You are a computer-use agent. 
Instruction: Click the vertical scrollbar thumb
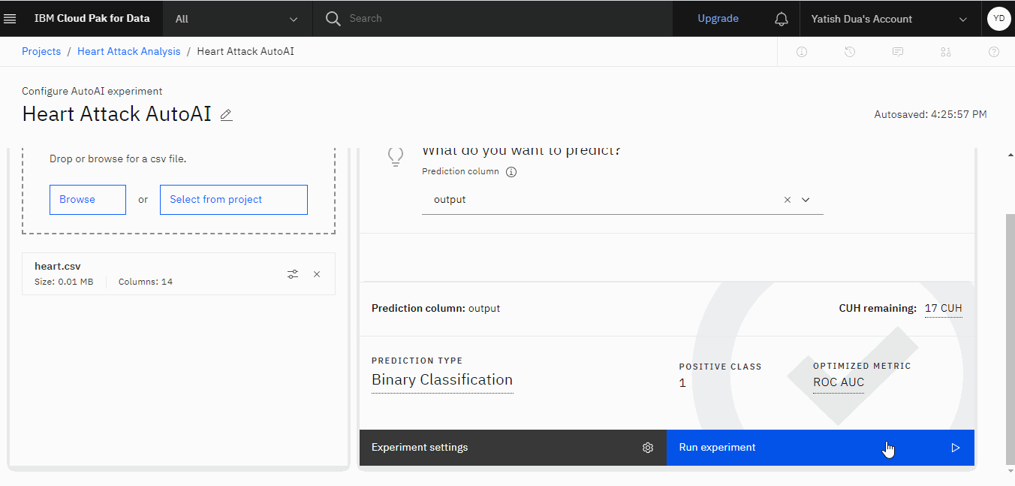pos(1009,338)
